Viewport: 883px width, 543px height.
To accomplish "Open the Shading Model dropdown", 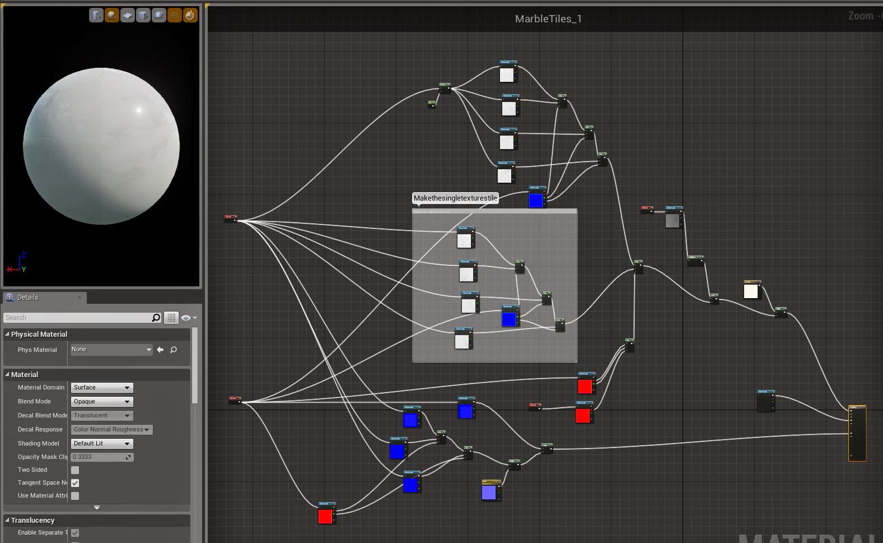I will click(101, 444).
